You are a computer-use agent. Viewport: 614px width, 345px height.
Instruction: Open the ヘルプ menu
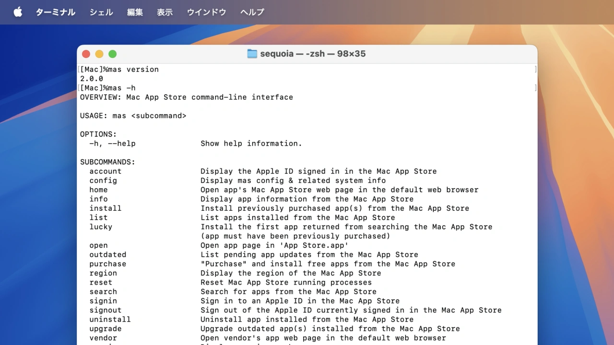[252, 12]
